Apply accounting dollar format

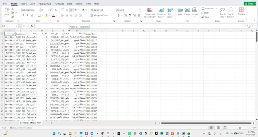[x=118, y=15]
